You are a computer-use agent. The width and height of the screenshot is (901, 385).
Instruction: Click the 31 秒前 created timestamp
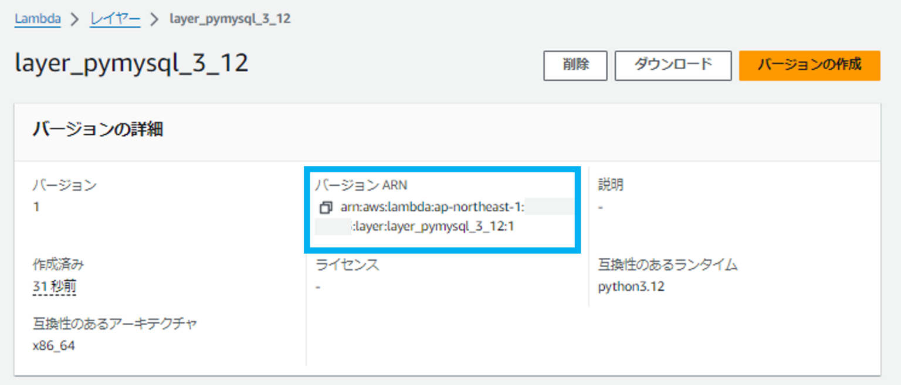pyautogui.click(x=54, y=287)
